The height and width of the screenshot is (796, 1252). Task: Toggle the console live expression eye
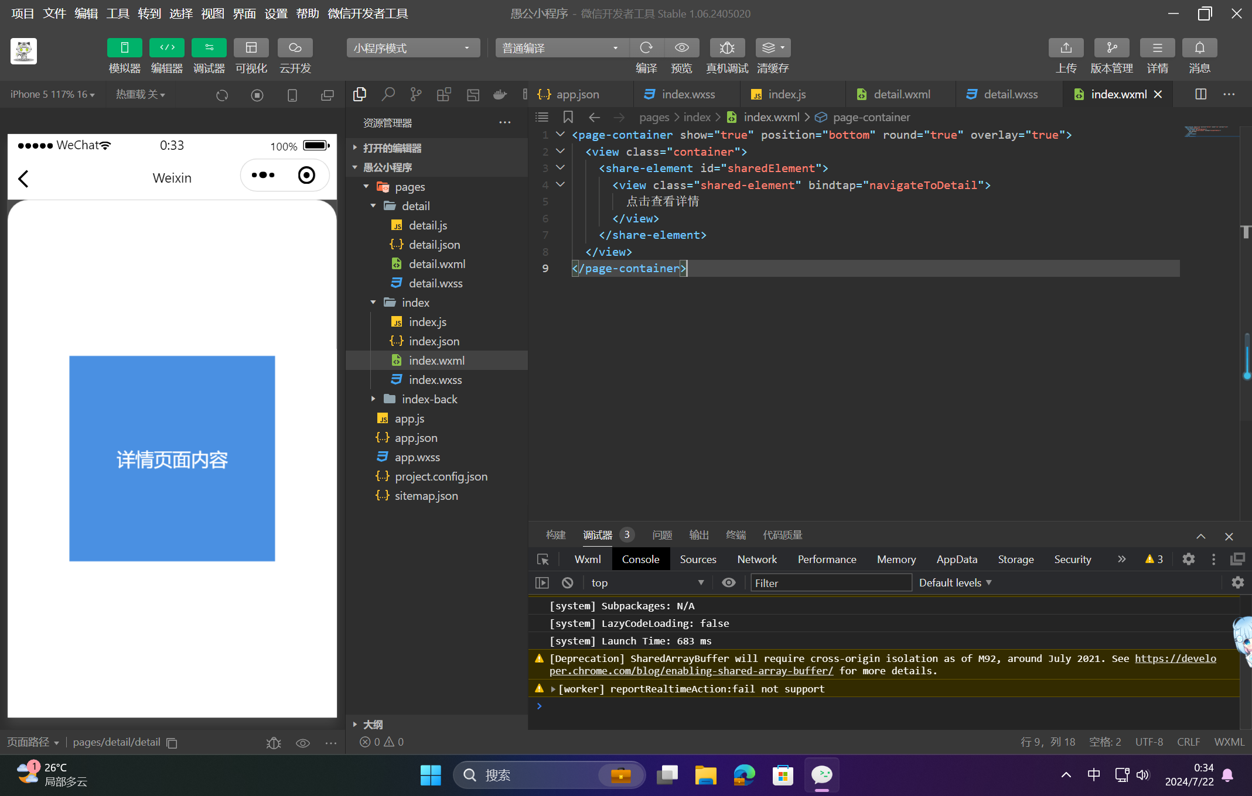728,583
